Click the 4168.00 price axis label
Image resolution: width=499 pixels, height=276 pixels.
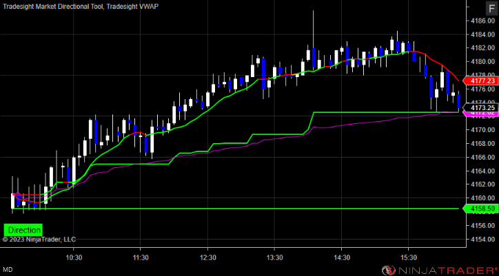(x=482, y=143)
